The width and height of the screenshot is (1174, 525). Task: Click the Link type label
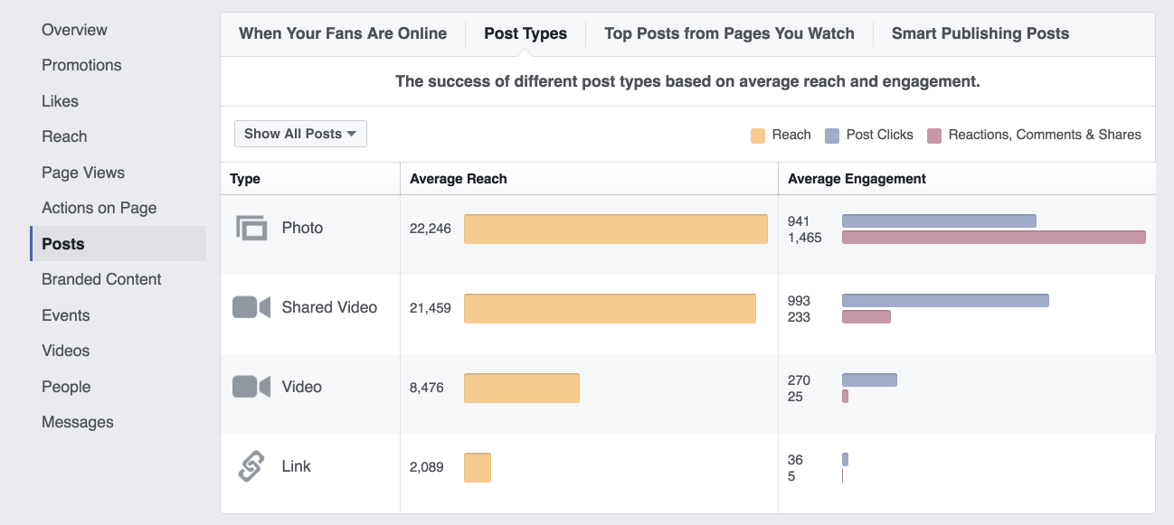(x=296, y=466)
